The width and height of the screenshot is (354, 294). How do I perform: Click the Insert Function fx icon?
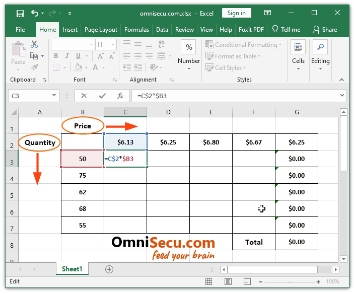point(120,96)
